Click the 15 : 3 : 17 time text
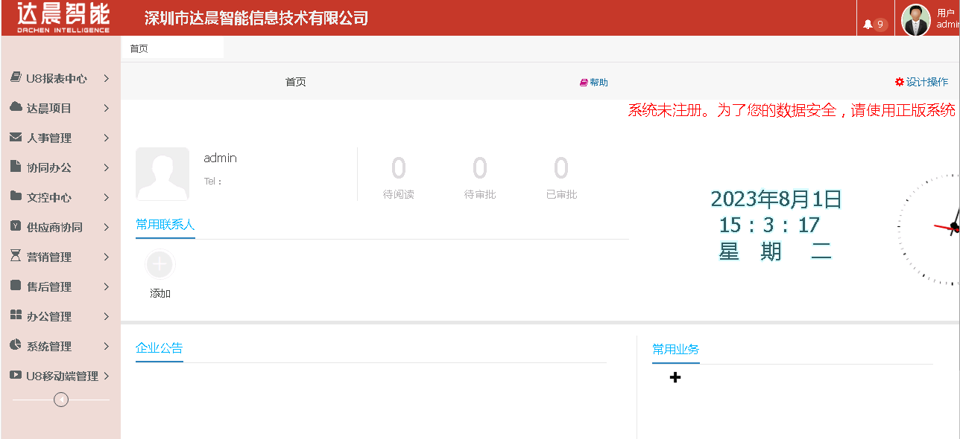 pos(770,225)
